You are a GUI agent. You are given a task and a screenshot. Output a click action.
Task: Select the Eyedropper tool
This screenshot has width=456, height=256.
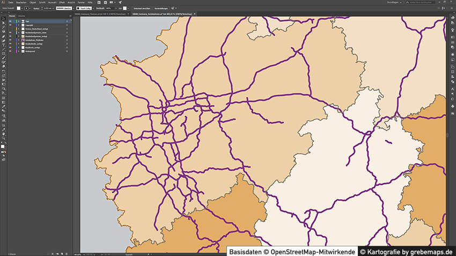coord(4,107)
